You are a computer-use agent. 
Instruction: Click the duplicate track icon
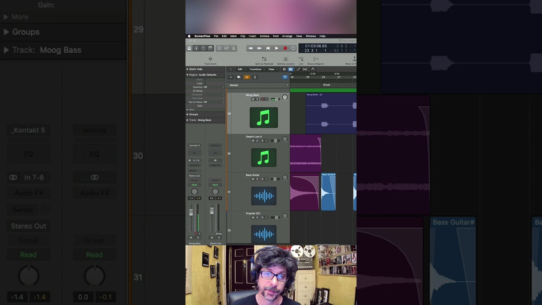[239, 77]
